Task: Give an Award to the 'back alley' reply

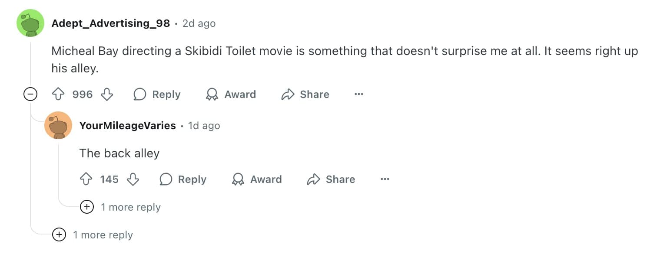Action: 256,179
